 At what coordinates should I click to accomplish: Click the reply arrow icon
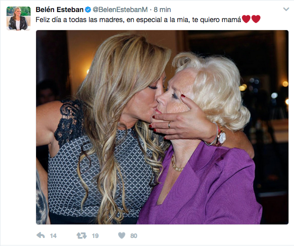tap(41, 235)
